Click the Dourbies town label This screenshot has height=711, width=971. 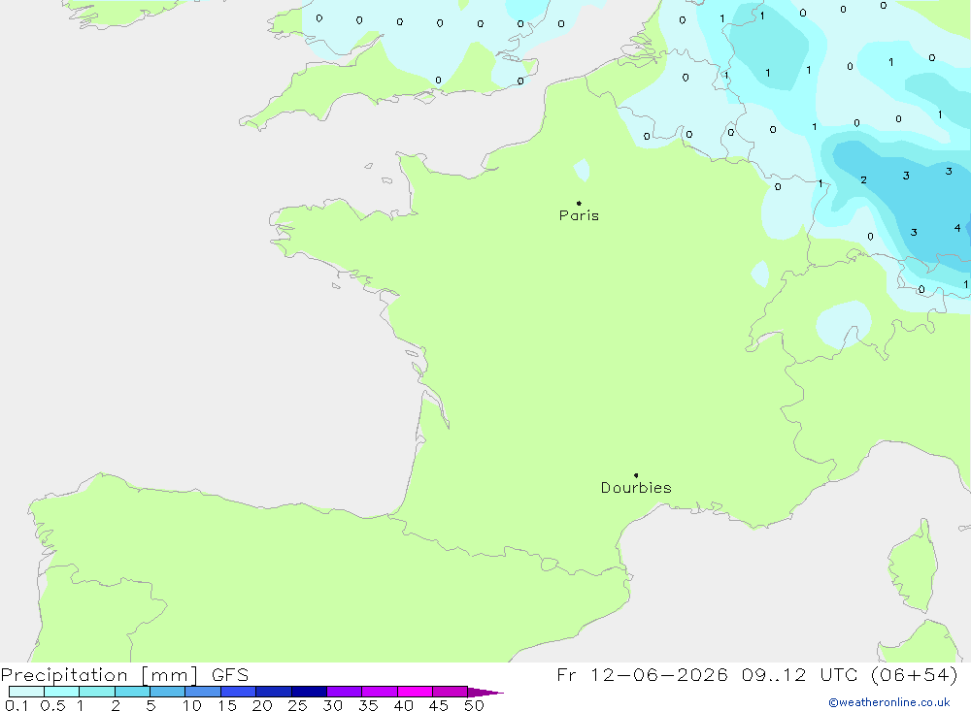point(636,488)
